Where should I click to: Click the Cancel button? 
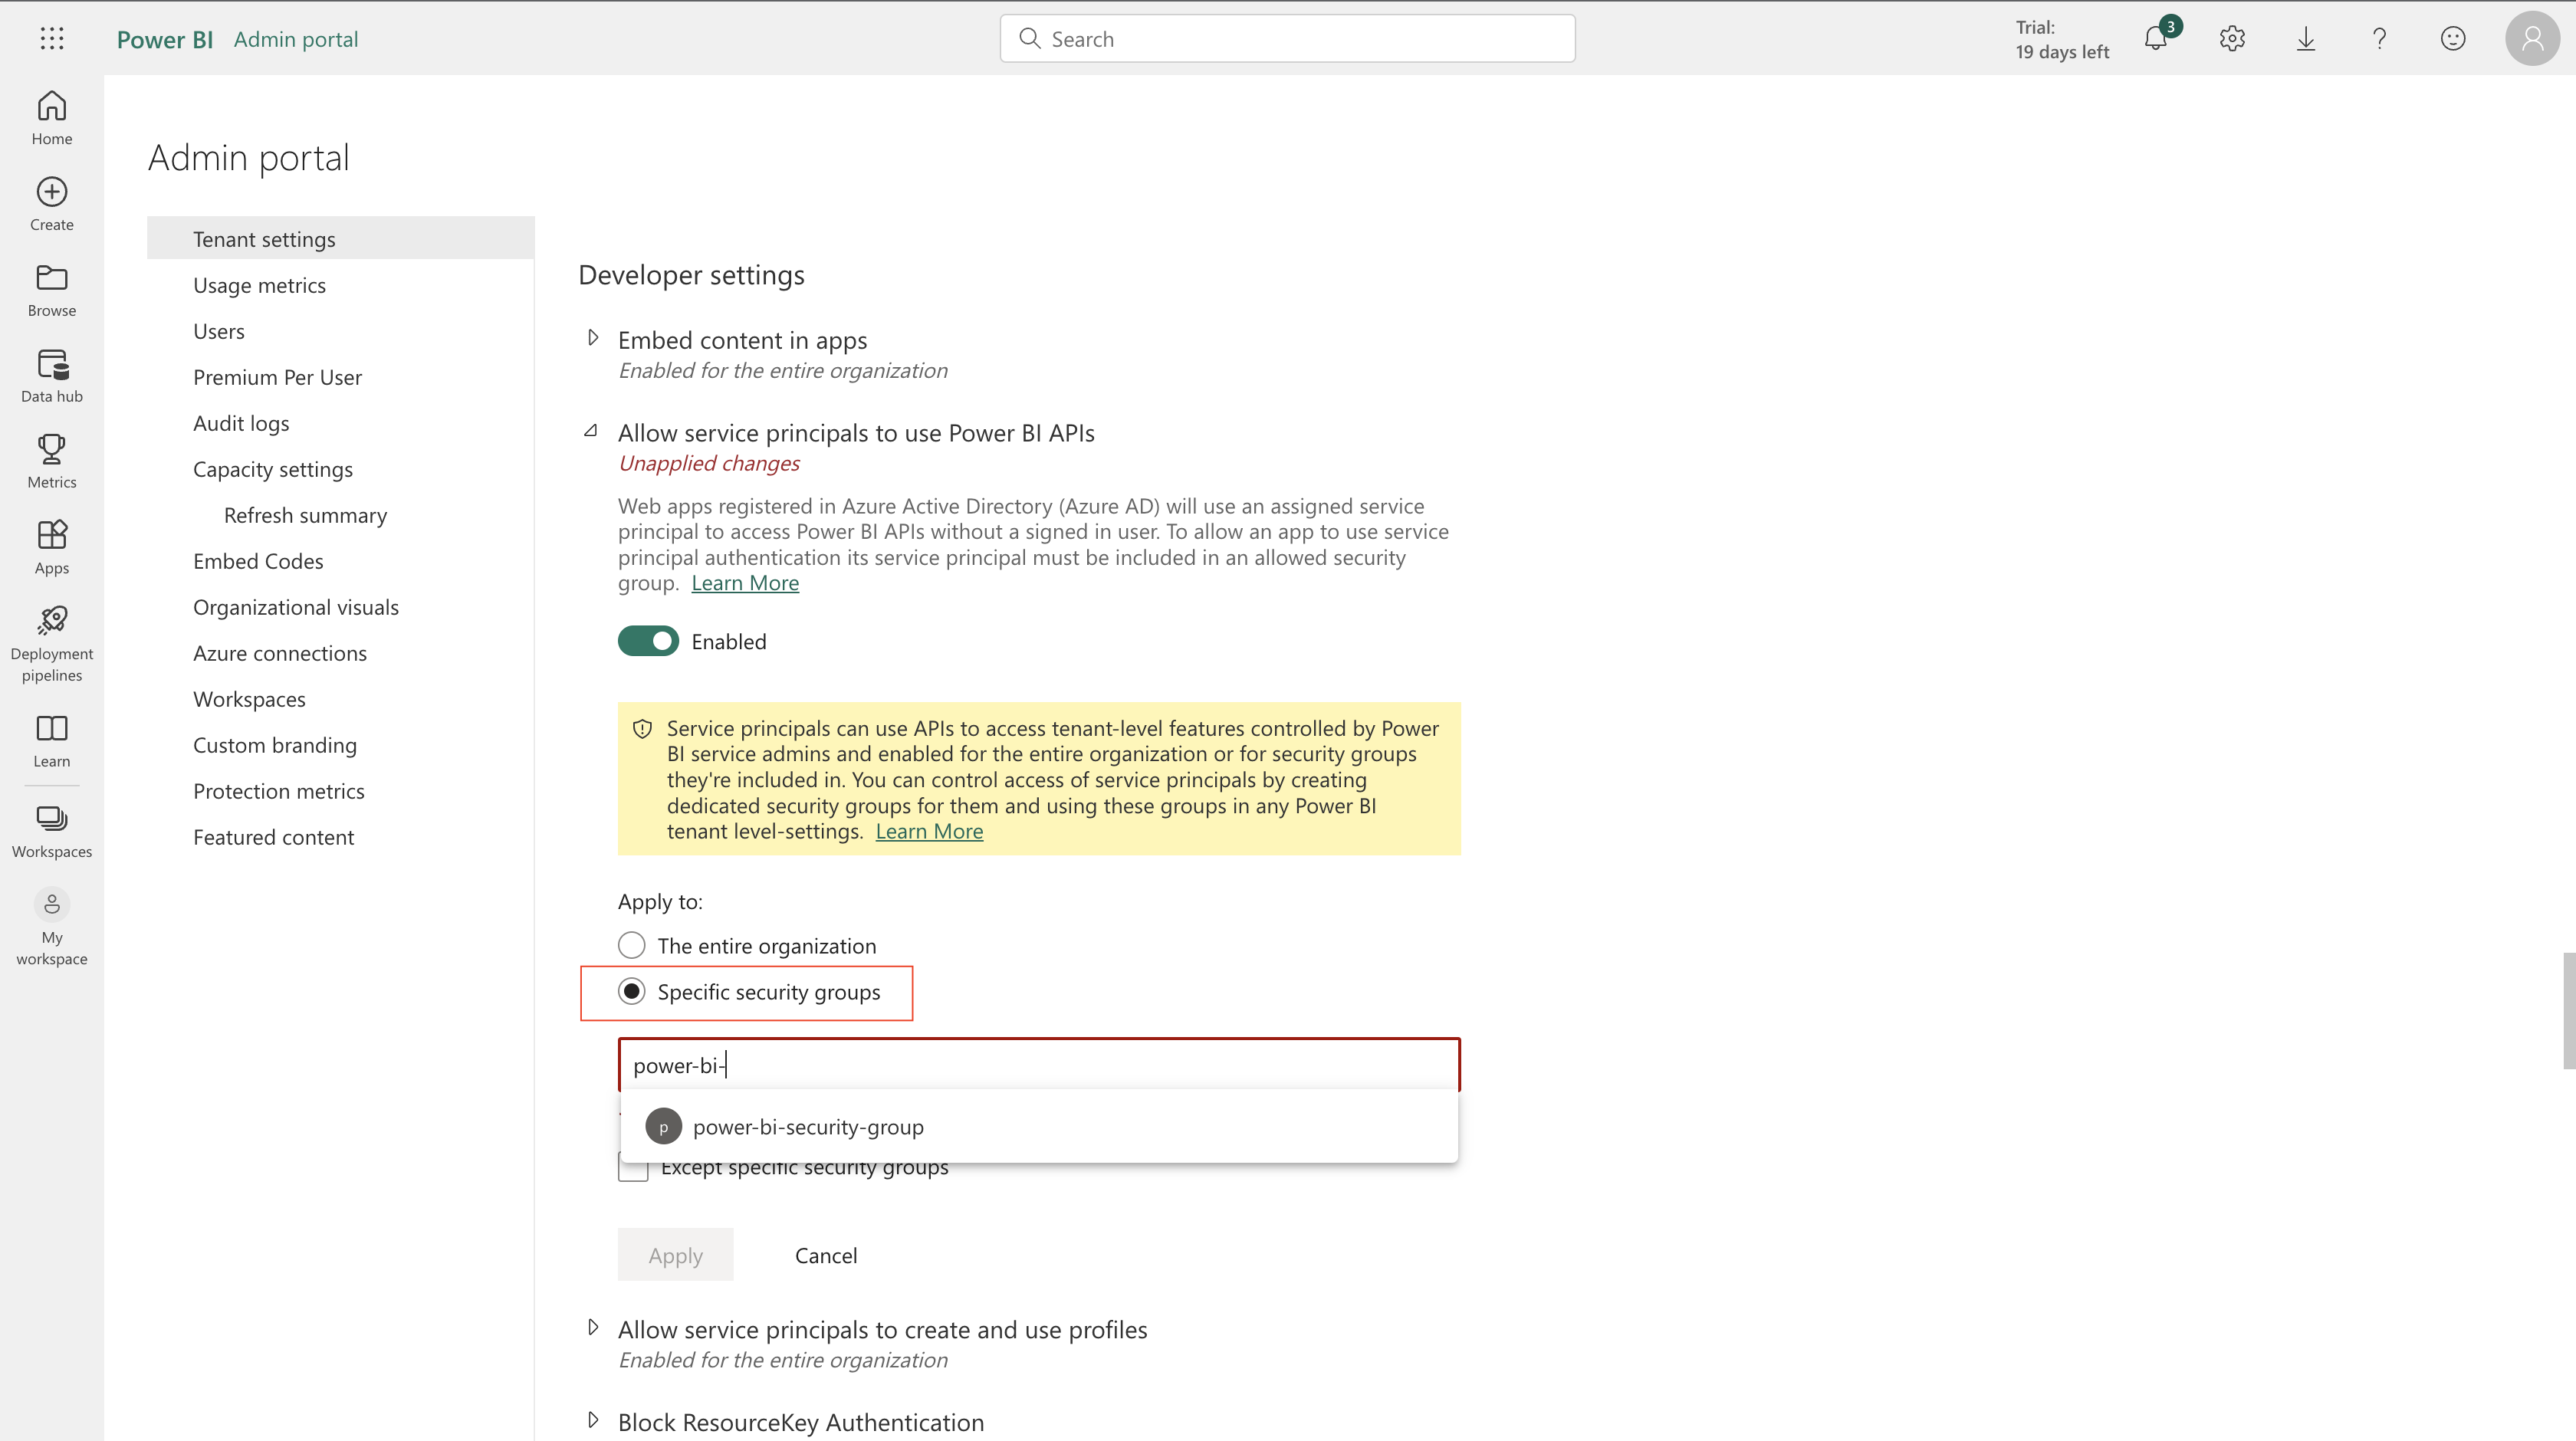(826, 1255)
